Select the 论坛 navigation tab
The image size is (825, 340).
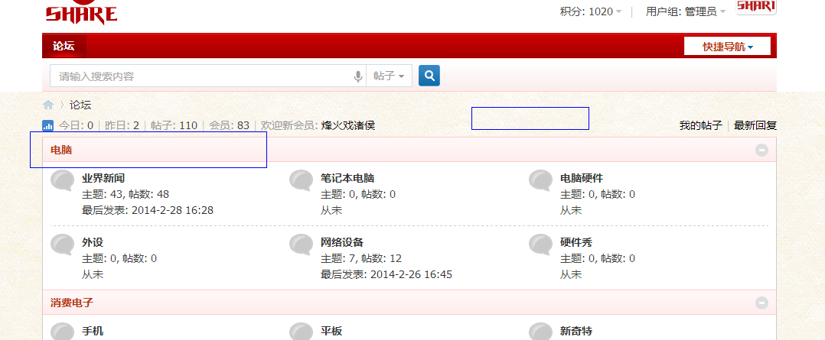coord(64,47)
